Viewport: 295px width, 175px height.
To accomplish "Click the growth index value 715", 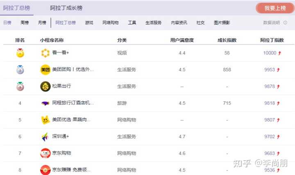I will pyautogui.click(x=227, y=103).
